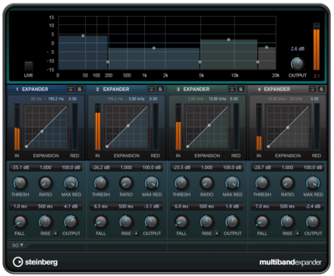Image resolution: width=334 pixels, height=276 pixels.
Task: Expand the SC side-chain section
Action: pyautogui.click(x=17, y=245)
